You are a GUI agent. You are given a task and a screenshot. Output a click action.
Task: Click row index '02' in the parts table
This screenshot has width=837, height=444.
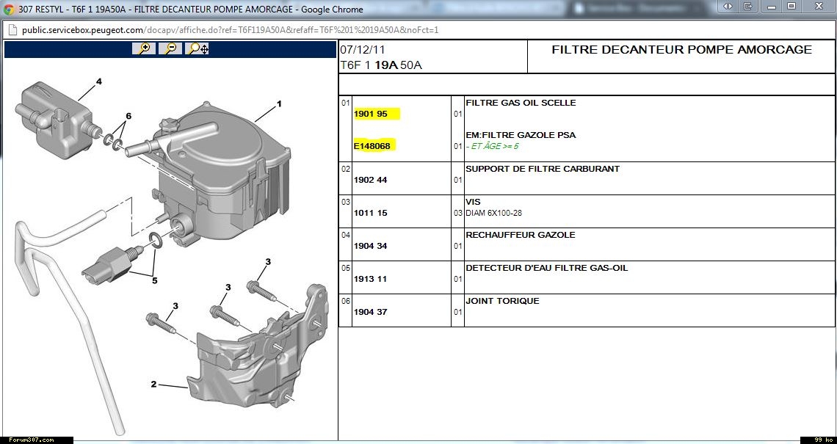point(345,169)
